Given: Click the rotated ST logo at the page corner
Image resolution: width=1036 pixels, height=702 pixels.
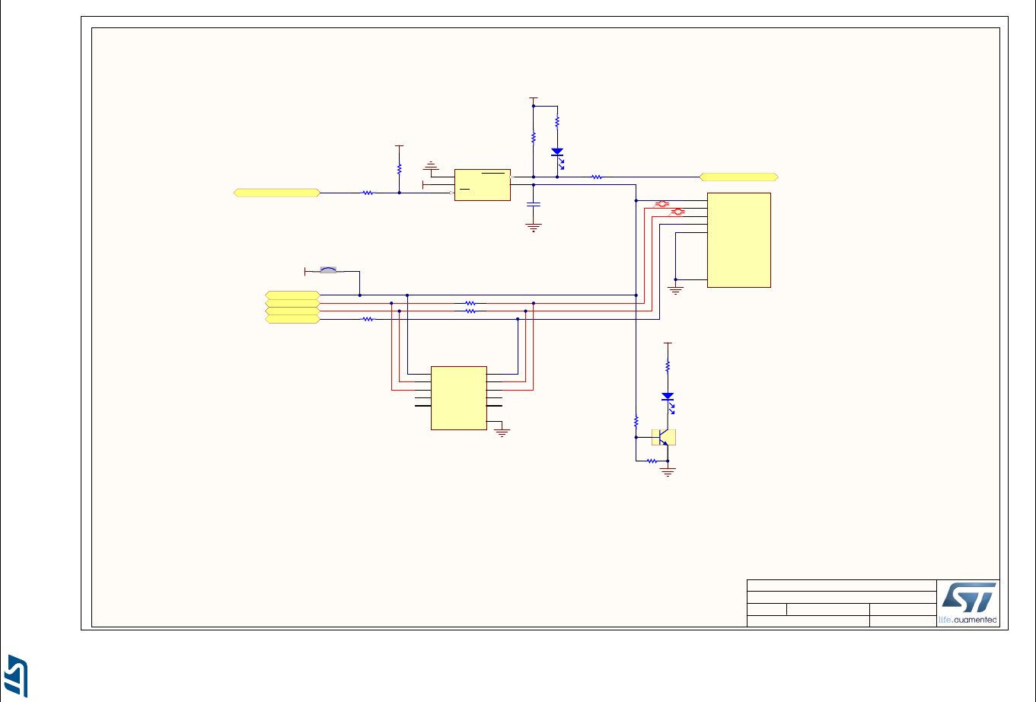Looking at the screenshot, I should (x=18, y=675).
